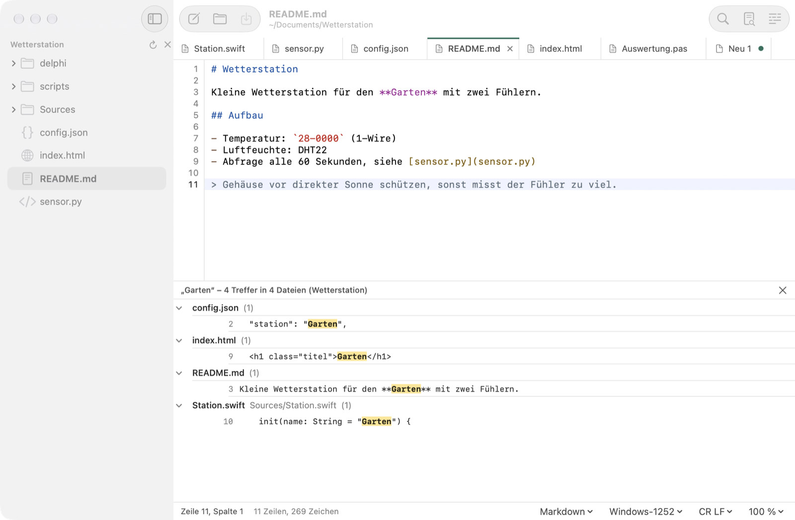Collapse config.json search results group
This screenshot has height=520, width=795.
179,308
